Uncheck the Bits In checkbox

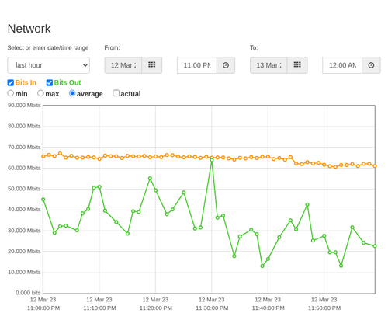[11, 82]
